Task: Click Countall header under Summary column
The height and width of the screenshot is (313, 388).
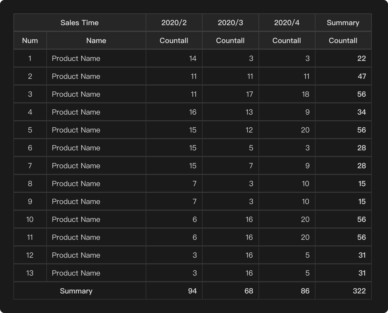Action: [x=343, y=41]
